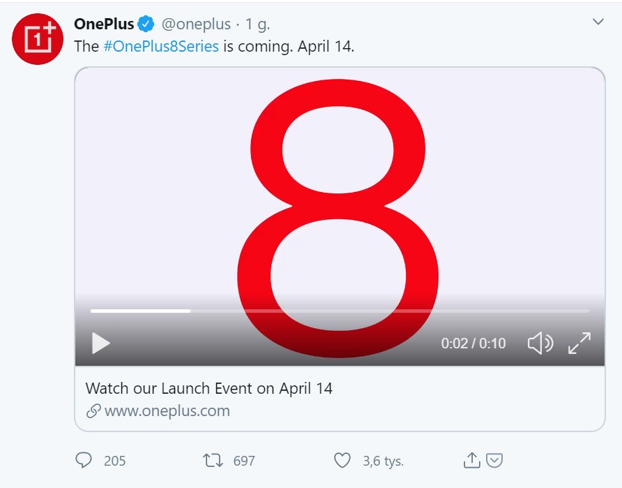Share the tweet via upload icon
622x488 pixels.
click(x=471, y=460)
